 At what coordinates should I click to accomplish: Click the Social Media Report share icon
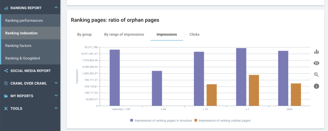(x=6, y=71)
